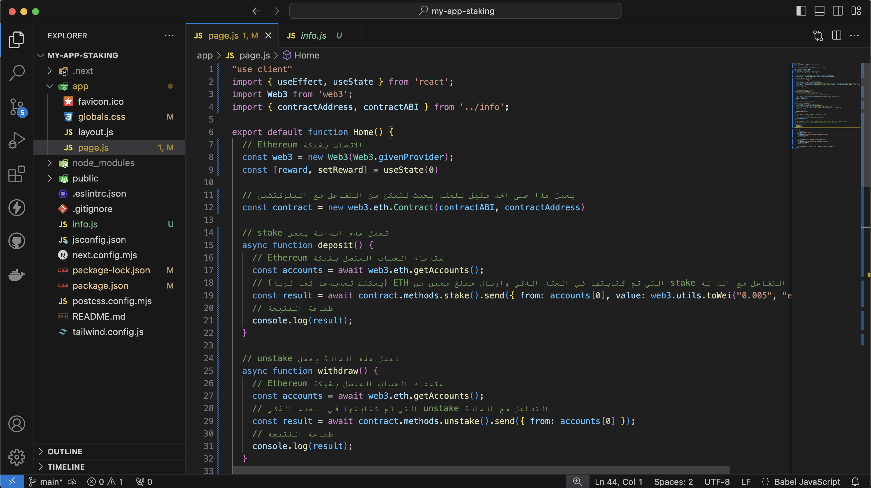871x488 pixels.
Task: Switch to the info.js tab
Action: [313, 35]
